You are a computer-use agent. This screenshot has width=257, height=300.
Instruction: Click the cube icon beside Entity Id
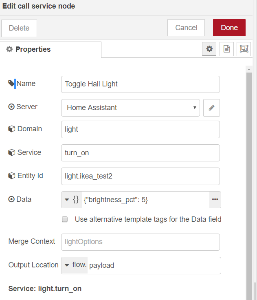coord(11,176)
